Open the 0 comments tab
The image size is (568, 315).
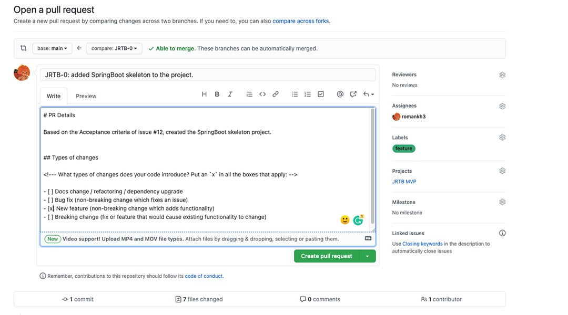(x=320, y=299)
